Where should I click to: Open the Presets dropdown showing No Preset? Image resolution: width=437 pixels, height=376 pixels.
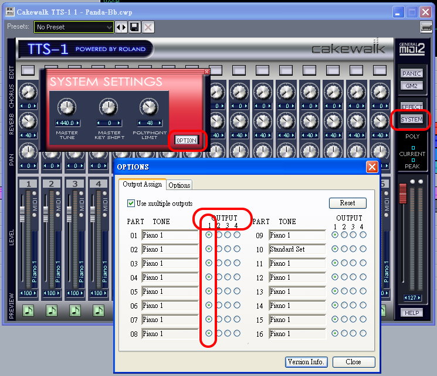pyautogui.click(x=73, y=27)
